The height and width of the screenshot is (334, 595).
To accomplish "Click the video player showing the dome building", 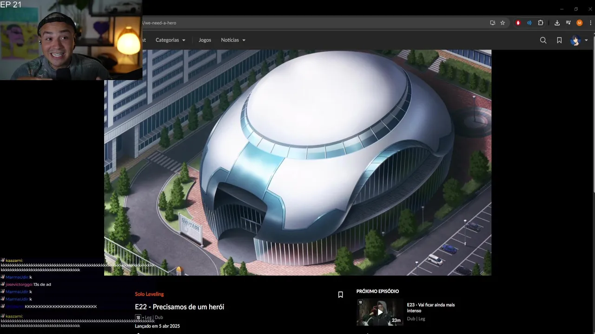I will 297,162.
